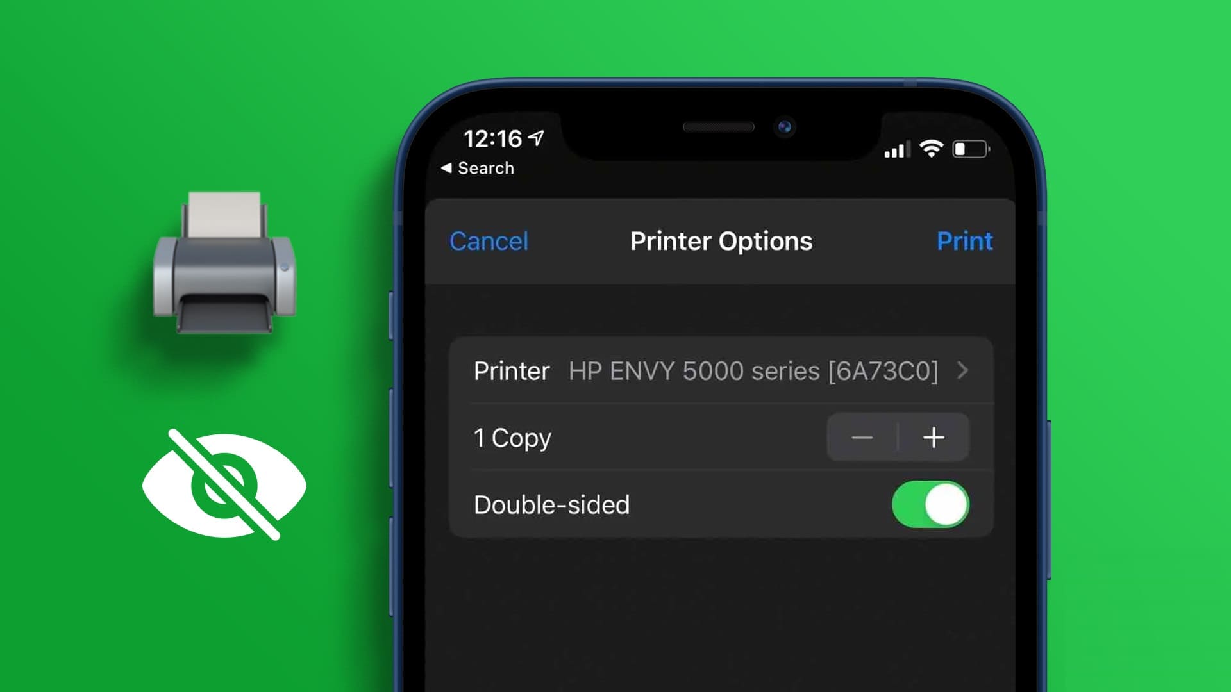Select the Printer Options menu title
This screenshot has width=1231, height=692.
[x=721, y=241]
